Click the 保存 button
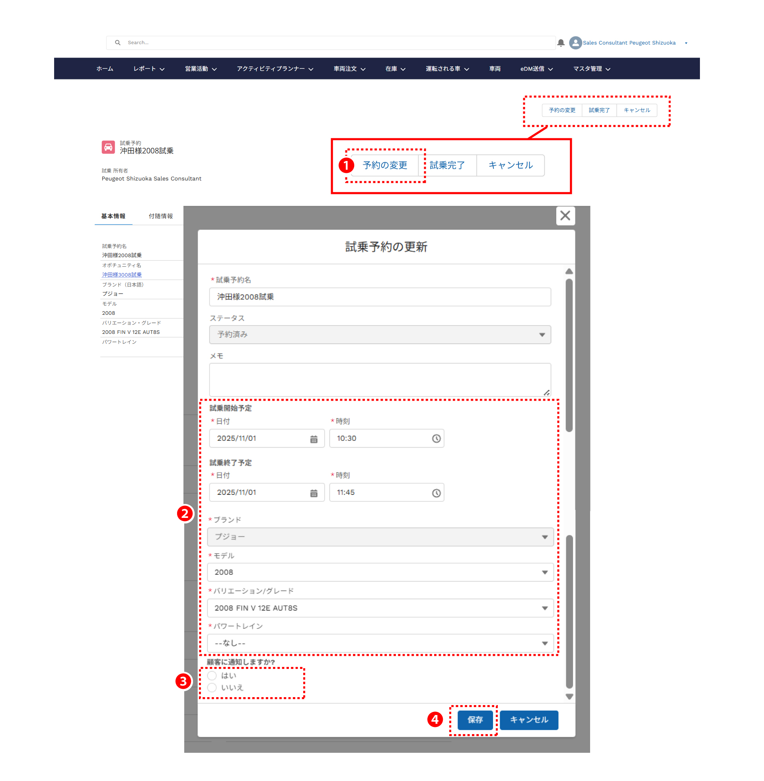The image size is (764, 781). tap(475, 720)
